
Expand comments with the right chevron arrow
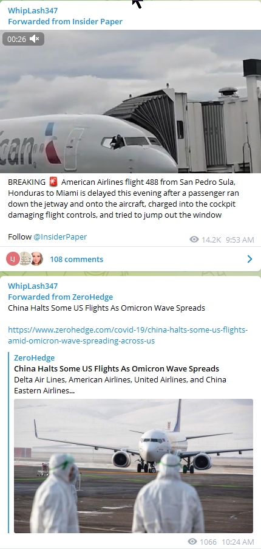coord(250,259)
